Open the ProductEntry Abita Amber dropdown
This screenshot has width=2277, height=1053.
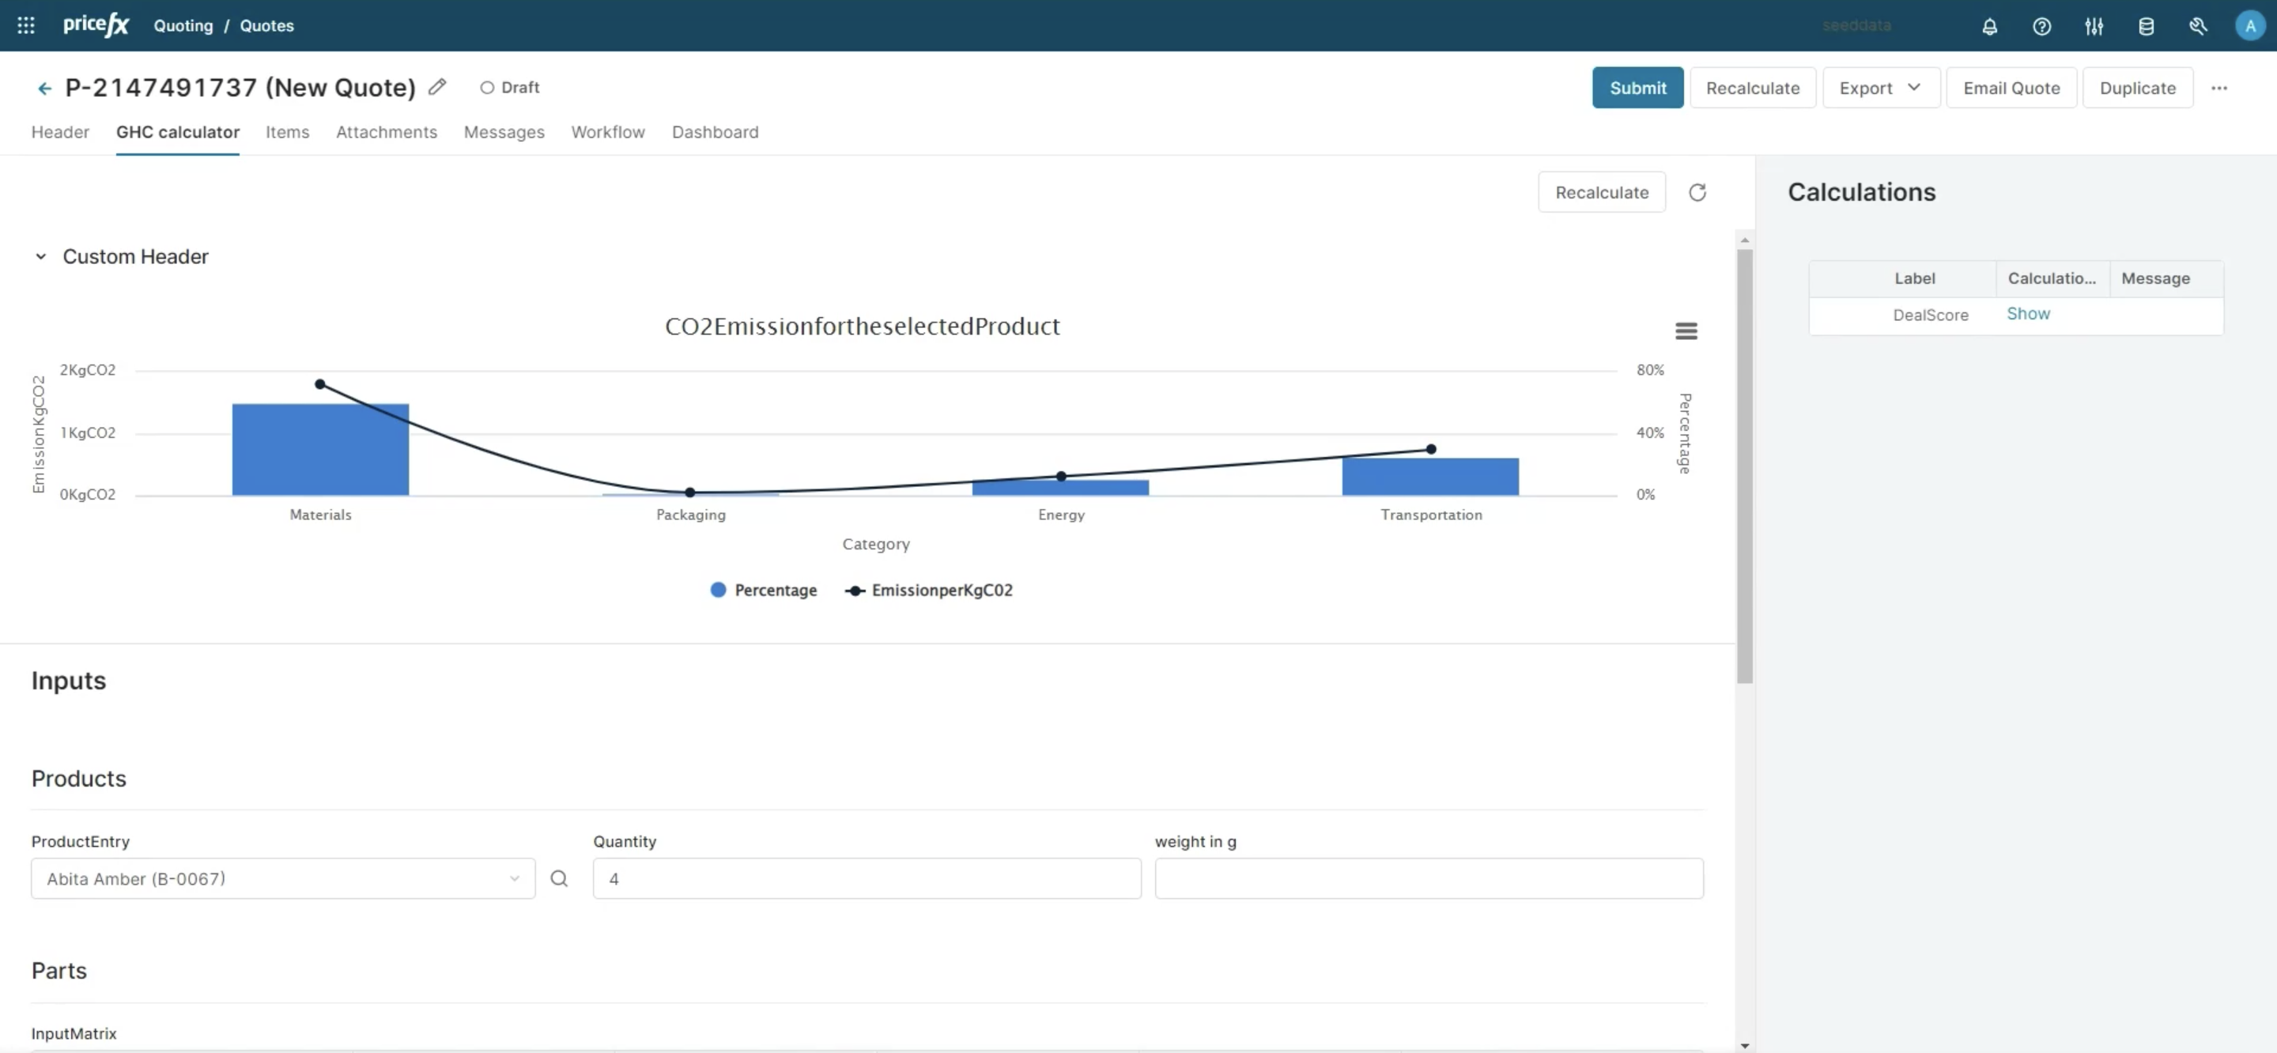282,878
